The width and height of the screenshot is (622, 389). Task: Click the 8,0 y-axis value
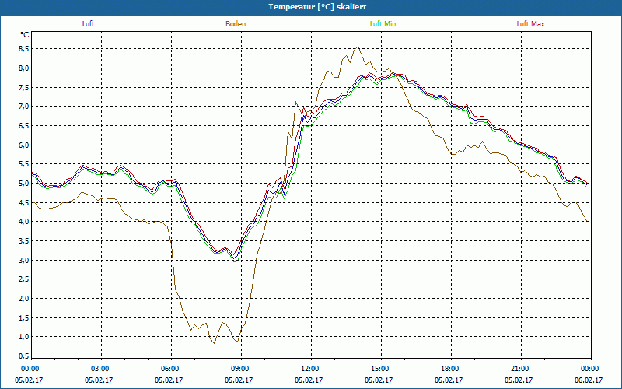(23, 68)
